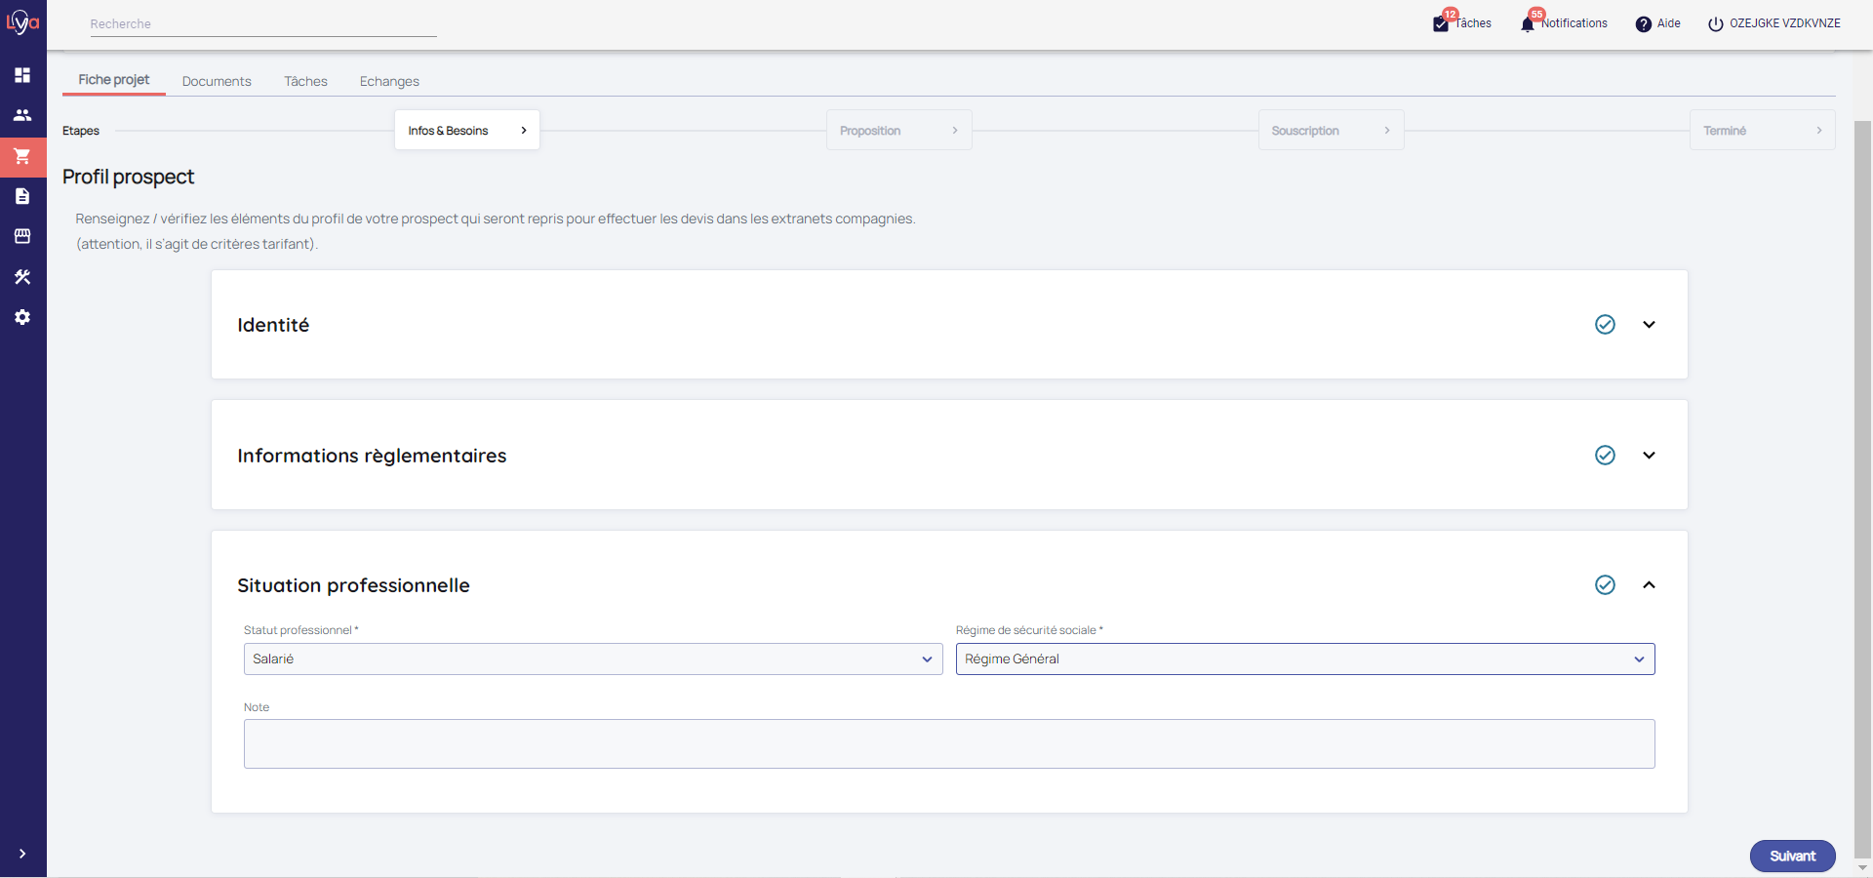This screenshot has height=878, width=1873.
Task: Click the Informations règlementaires validation checkmark
Action: point(1605,456)
